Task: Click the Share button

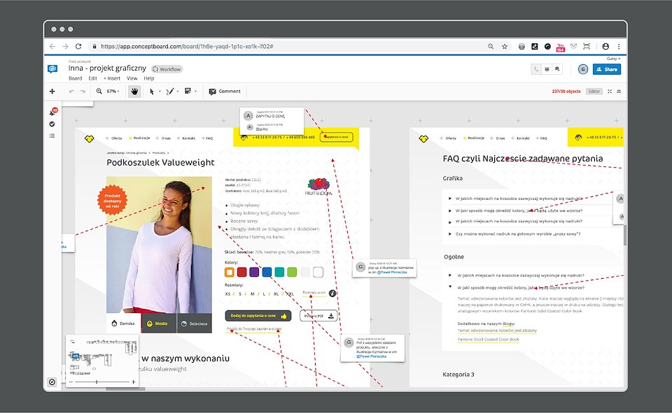Action: click(x=607, y=69)
